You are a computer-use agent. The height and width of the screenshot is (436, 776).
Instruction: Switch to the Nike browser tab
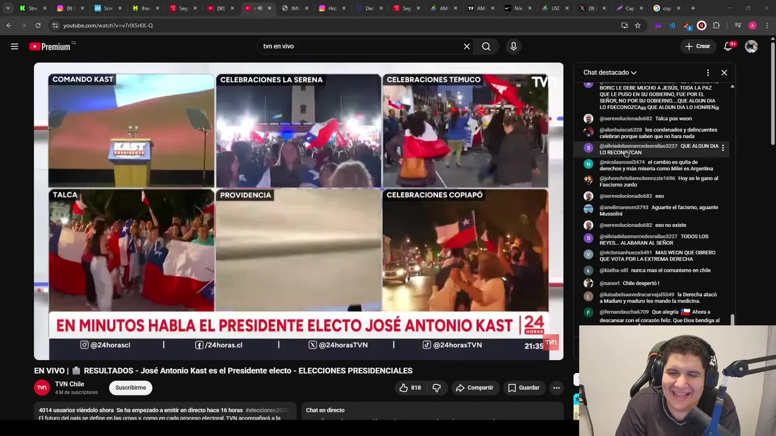(518, 8)
